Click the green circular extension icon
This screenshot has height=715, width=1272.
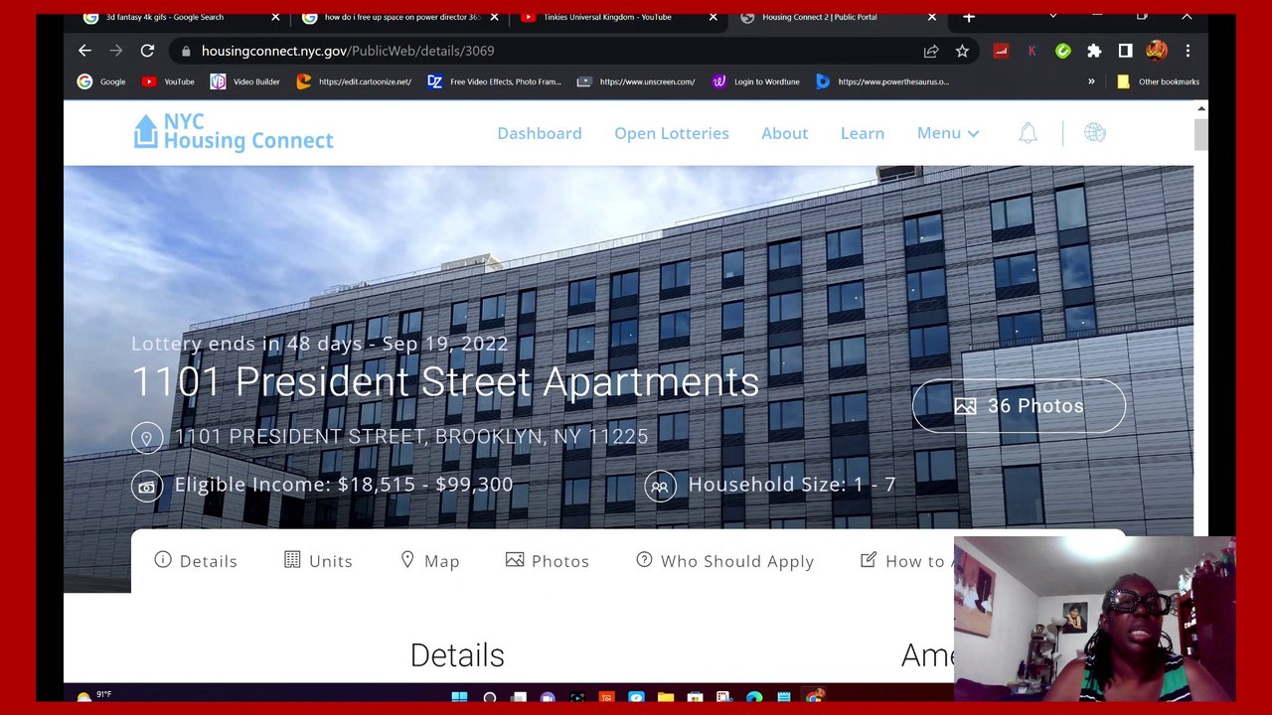tap(1063, 51)
